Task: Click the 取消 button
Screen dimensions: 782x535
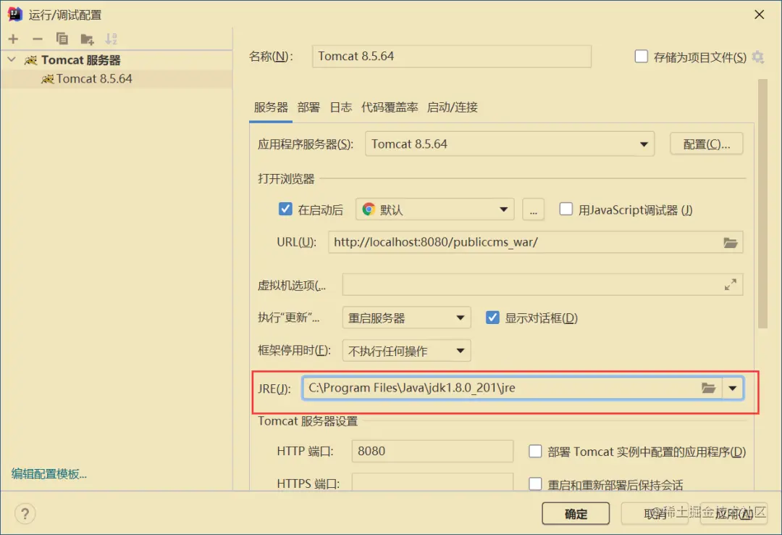Action: [x=655, y=513]
